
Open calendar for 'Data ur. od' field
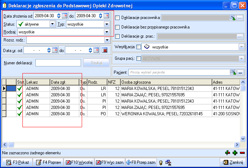55,50
